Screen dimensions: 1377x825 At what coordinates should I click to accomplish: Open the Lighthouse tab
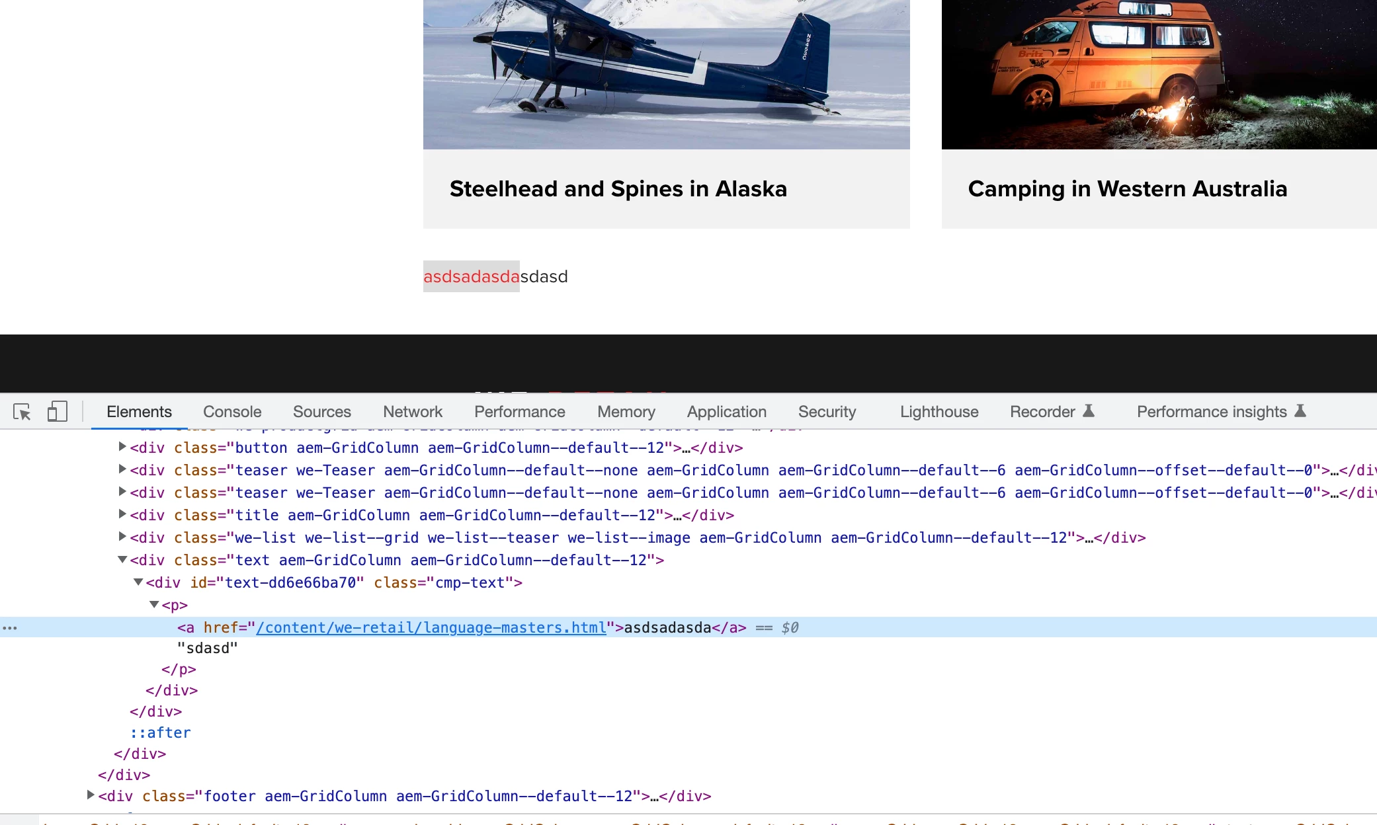tap(939, 412)
